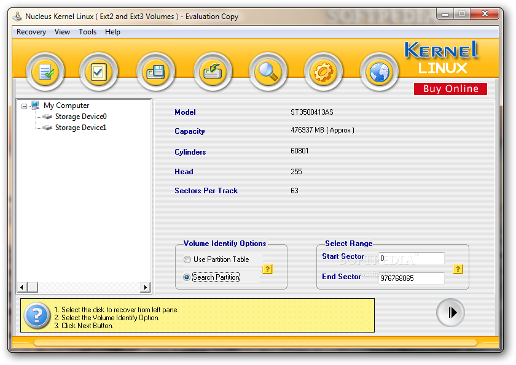
Task: Click the document with checkmark toolbar icon
Action: tap(45, 72)
